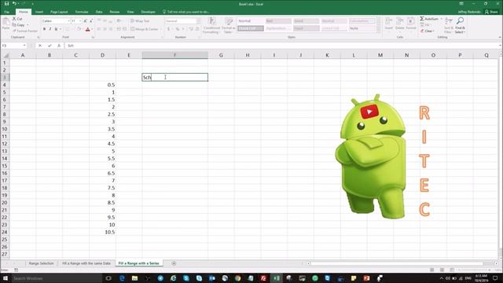Image resolution: width=503 pixels, height=283 pixels.
Task: Toggle bold formatting
Action: coord(44,29)
